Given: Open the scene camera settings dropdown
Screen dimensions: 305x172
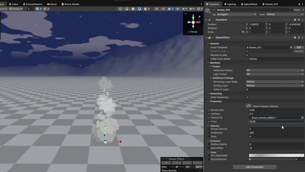Looking at the screenshot, I should pyautogui.click(x=192, y=9).
